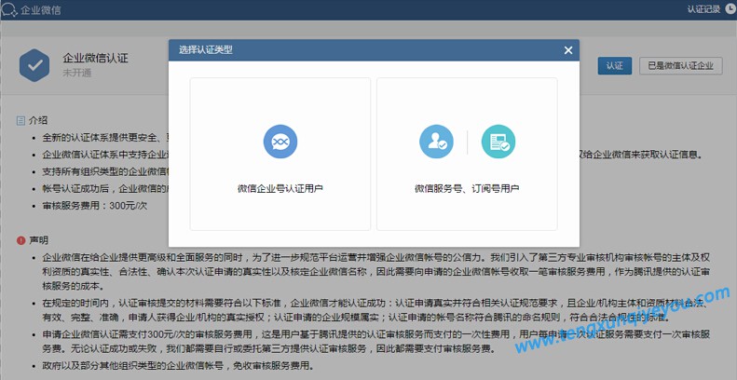Click the clock icon beside 认证记录

click(x=730, y=9)
